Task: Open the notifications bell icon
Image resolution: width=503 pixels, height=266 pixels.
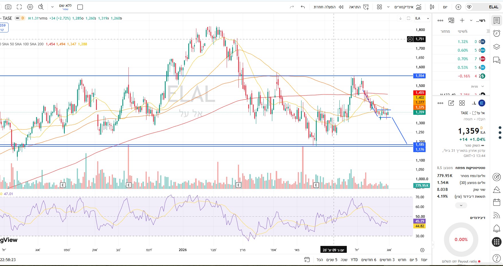Action: pos(497,229)
